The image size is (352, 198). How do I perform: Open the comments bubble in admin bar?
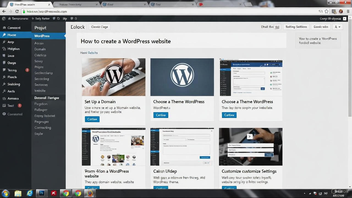[x=72, y=18]
